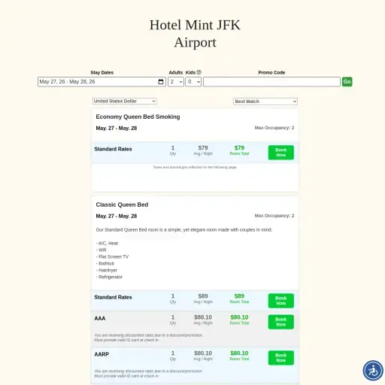Select the AAA rate row label
This screenshot has width=385, height=385.
coord(100,318)
